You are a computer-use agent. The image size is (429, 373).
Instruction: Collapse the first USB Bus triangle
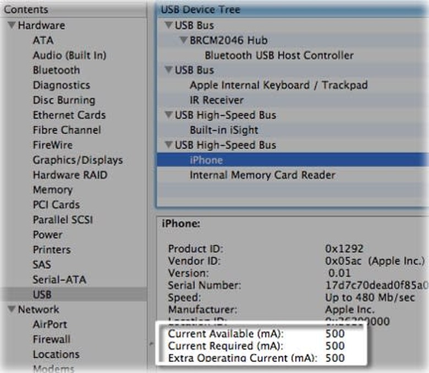tap(168, 26)
